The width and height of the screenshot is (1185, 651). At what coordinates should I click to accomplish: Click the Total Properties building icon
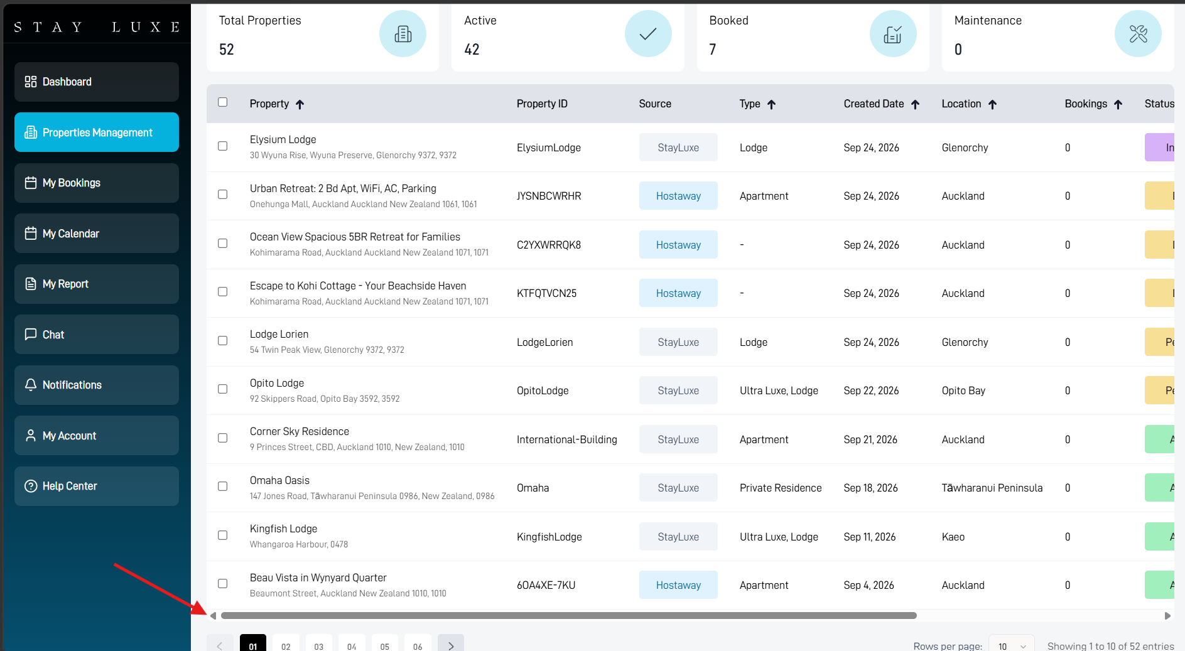coord(403,34)
